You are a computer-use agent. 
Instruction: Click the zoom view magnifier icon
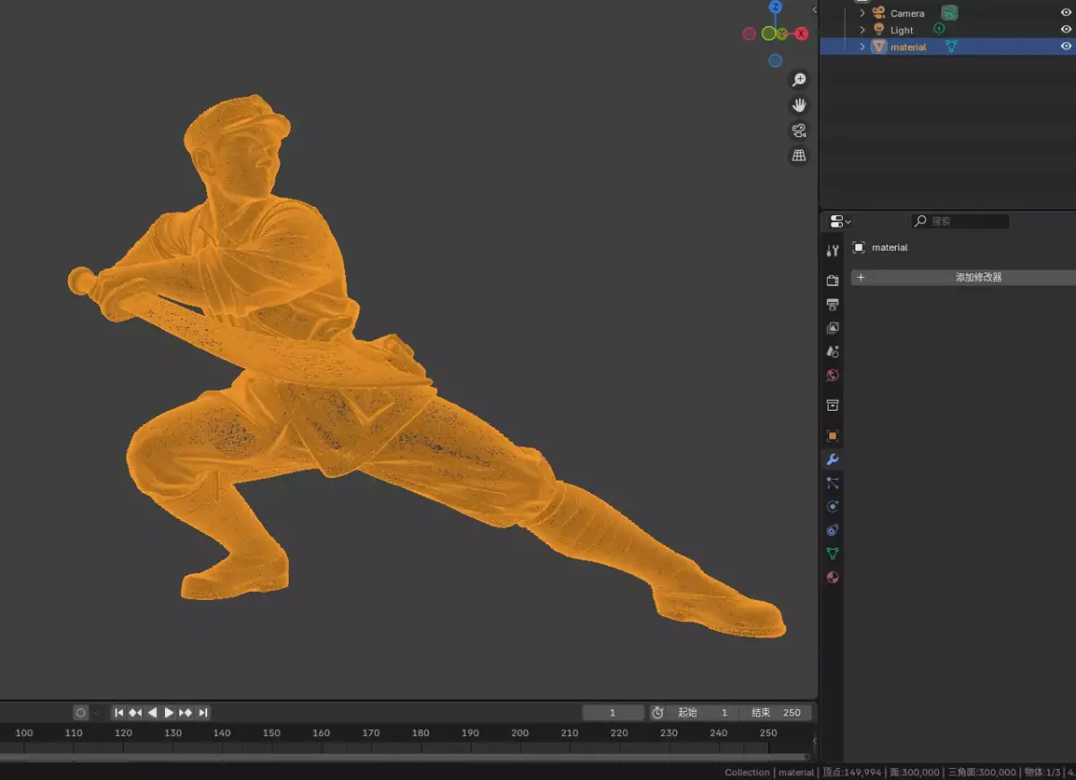[798, 80]
